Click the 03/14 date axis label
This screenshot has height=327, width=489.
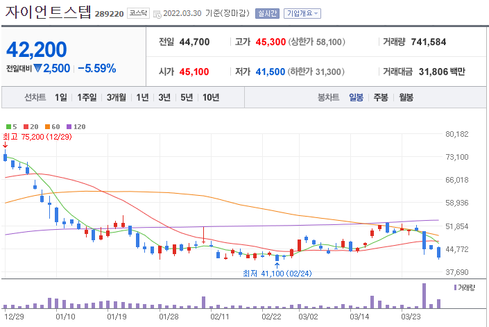359,317
